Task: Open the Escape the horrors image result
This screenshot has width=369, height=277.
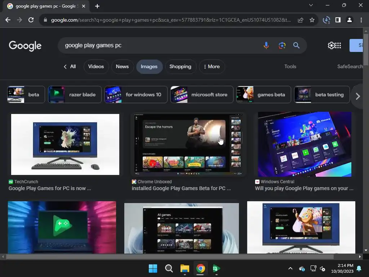Action: coord(188,144)
